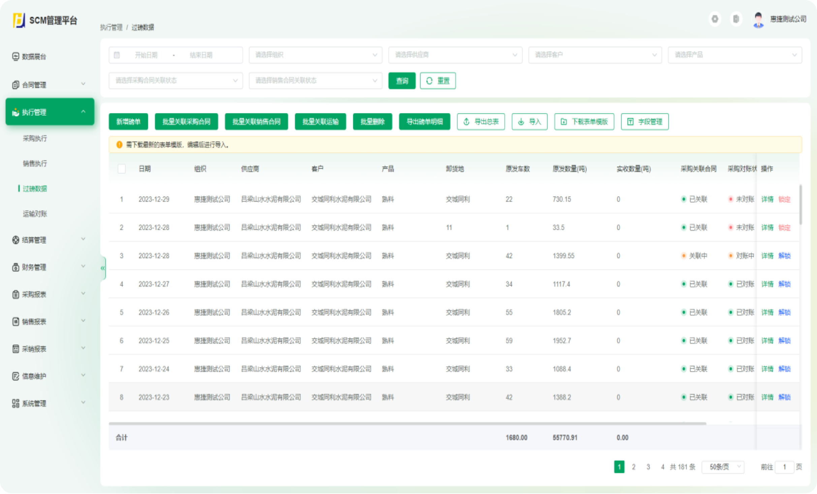Go to page 2 of results
Image resolution: width=817 pixels, height=494 pixels.
pyautogui.click(x=634, y=467)
